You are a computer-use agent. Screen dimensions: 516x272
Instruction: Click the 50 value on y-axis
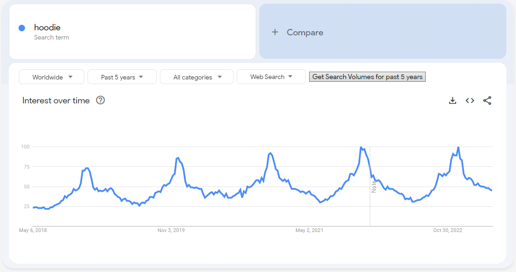[x=27, y=187]
